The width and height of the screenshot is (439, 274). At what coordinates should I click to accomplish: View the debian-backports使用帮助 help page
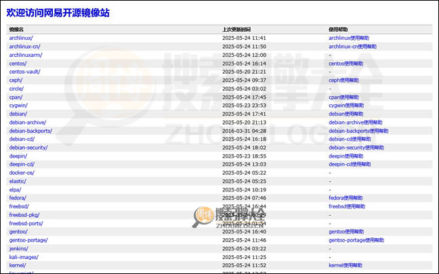[358, 131]
